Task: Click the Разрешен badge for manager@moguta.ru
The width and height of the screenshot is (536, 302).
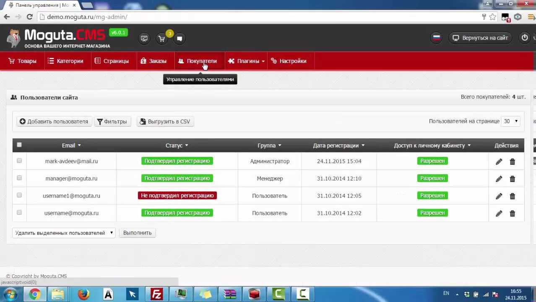Action: [x=432, y=178]
